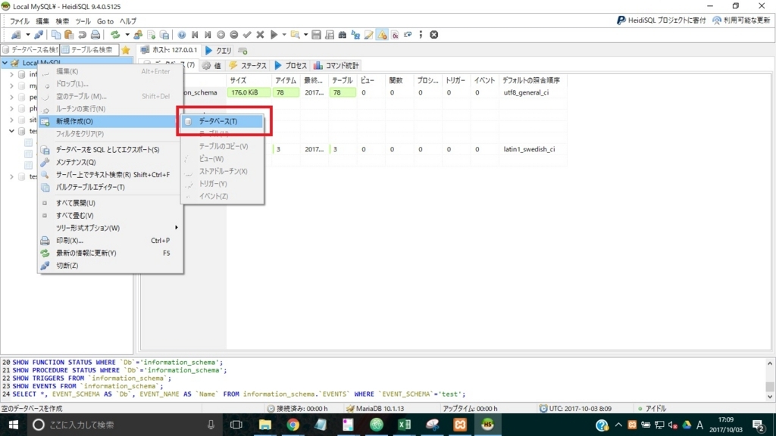This screenshot has height=436, width=776.
Task: Click the post changes checkmark icon
Action: click(x=247, y=35)
